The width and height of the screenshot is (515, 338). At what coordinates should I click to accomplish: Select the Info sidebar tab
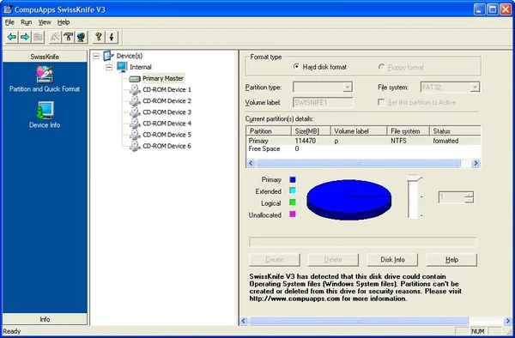(x=45, y=319)
